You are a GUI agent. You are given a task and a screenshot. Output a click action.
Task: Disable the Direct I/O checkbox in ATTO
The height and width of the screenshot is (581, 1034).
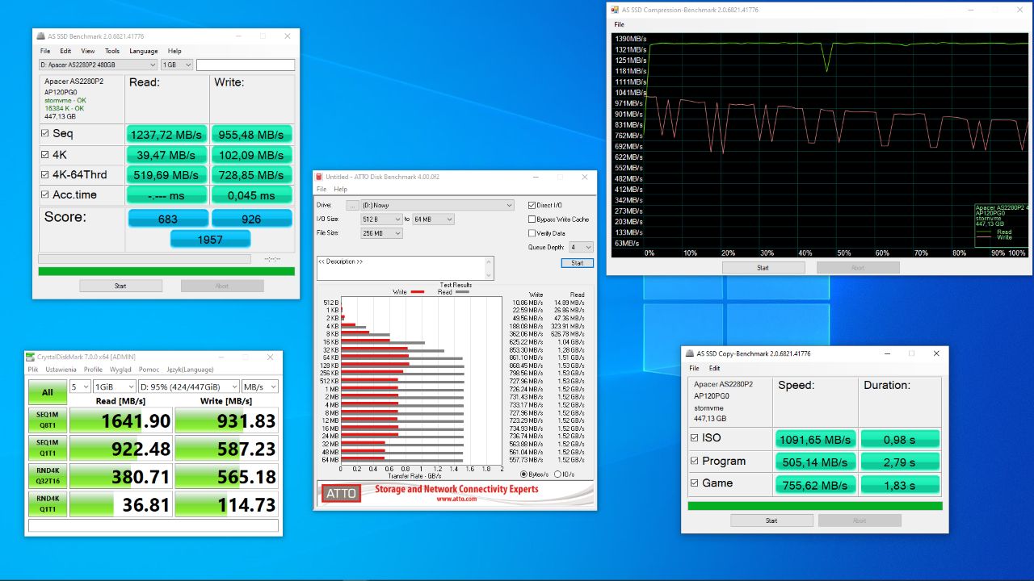click(x=531, y=204)
